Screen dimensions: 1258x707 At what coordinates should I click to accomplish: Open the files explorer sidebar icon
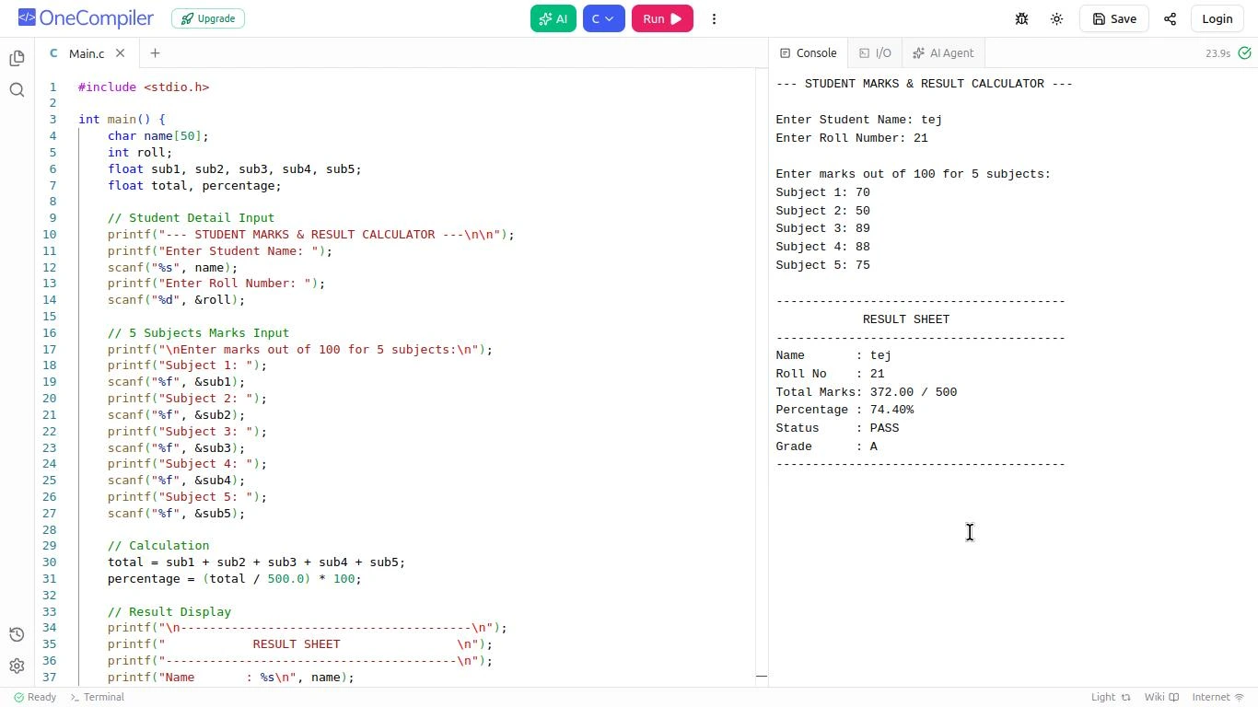click(17, 58)
